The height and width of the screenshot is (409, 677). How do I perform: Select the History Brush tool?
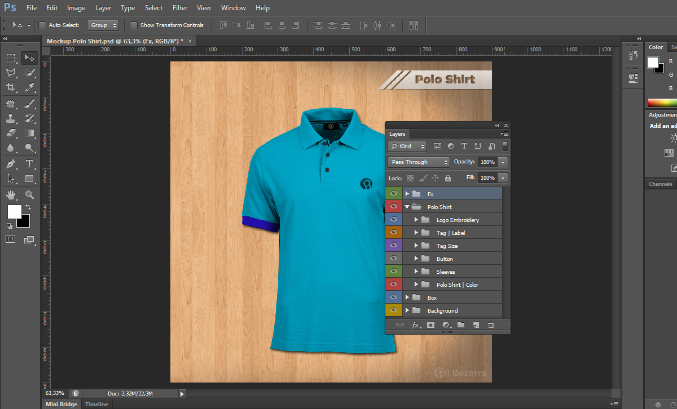pos(29,118)
